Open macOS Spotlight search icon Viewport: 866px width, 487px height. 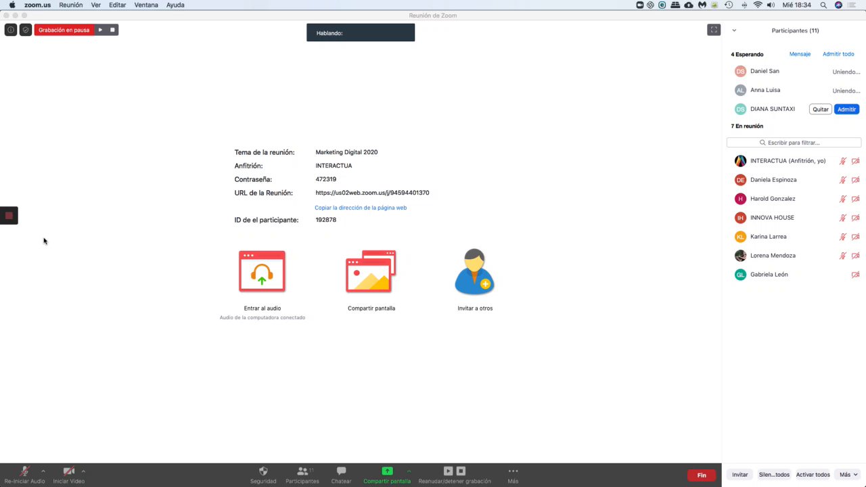823,5
